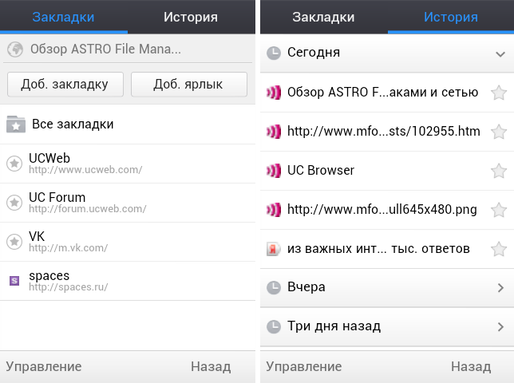Open history entry http://www.mfo...ull645x480.png

coord(382,209)
